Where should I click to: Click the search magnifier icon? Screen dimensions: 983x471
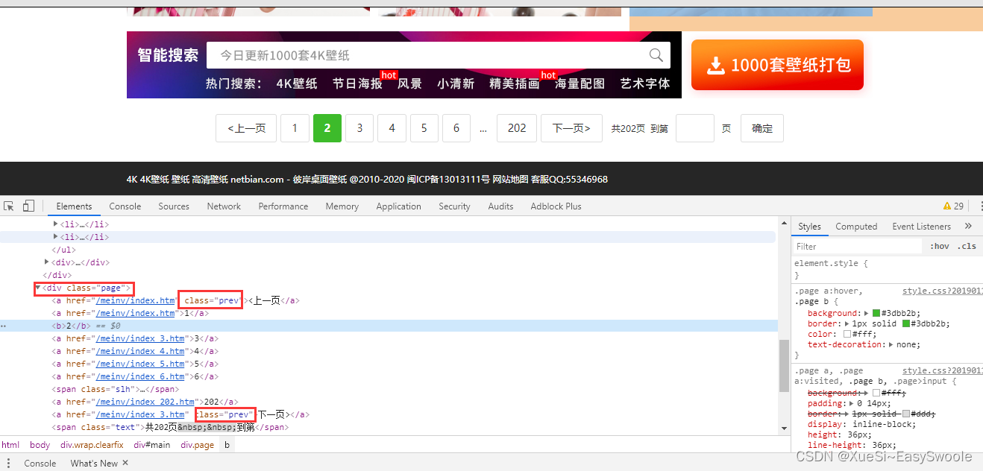coord(655,54)
